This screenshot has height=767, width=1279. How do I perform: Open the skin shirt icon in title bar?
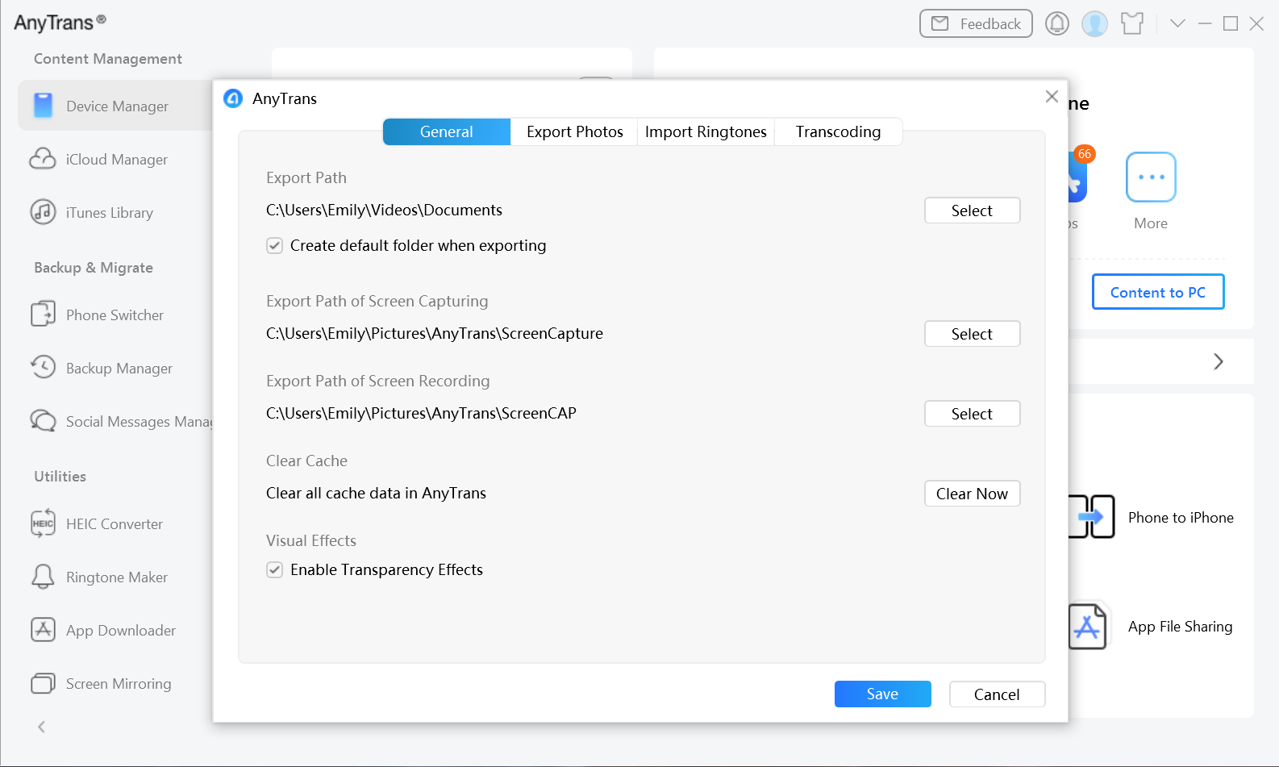pyautogui.click(x=1132, y=23)
